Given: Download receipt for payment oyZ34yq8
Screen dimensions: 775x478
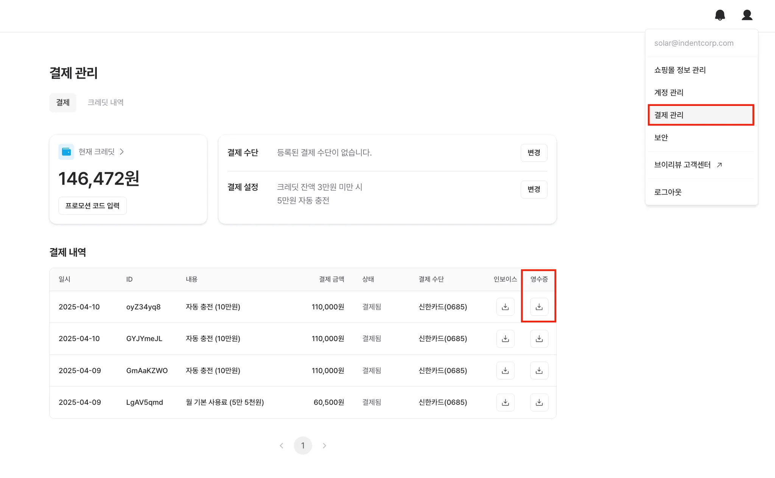Looking at the screenshot, I should (539, 307).
